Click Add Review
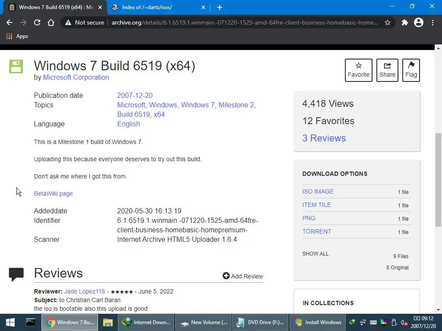The image size is (442, 331). (243, 276)
